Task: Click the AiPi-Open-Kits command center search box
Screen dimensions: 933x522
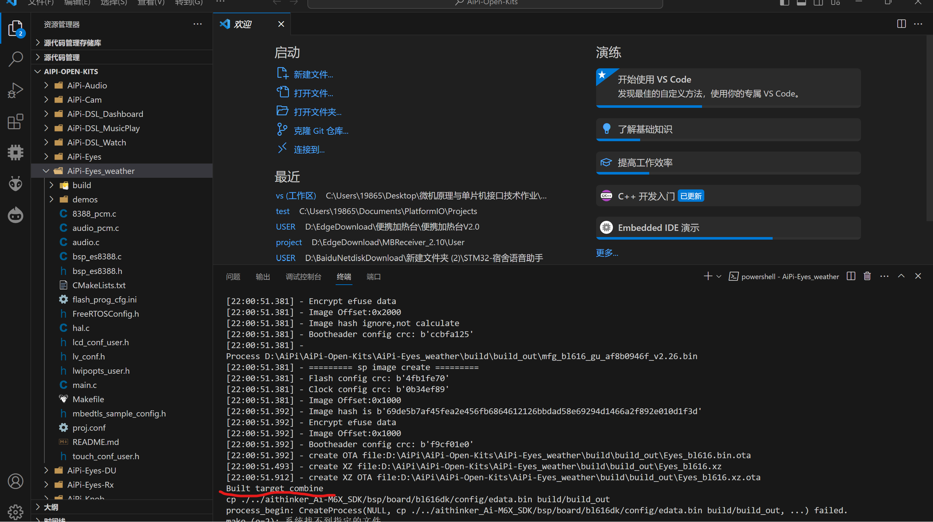Action: click(485, 3)
